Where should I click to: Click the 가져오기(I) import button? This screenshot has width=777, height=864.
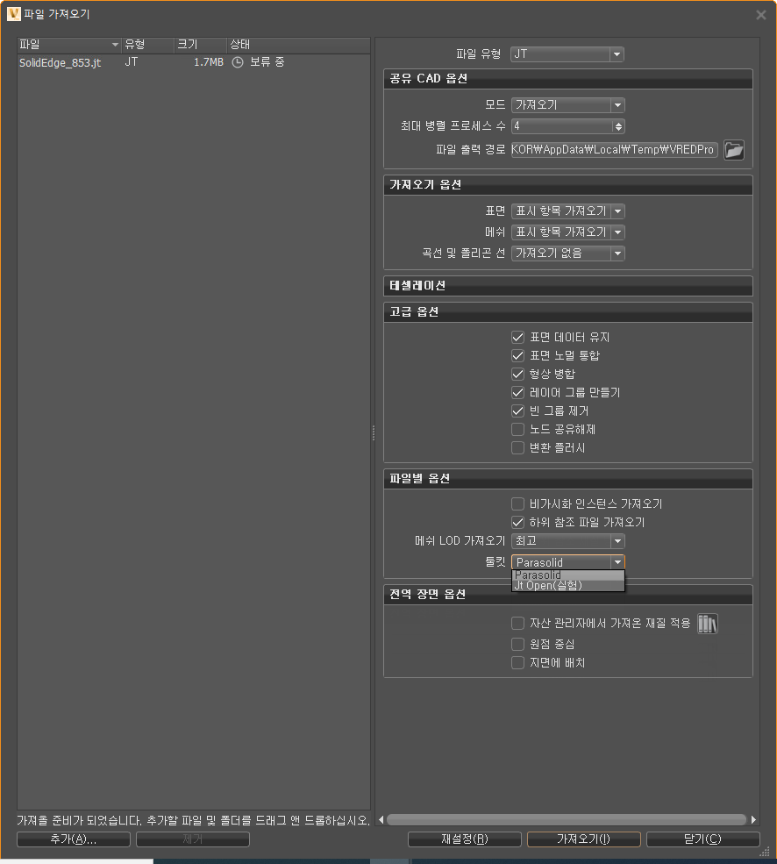coord(583,839)
